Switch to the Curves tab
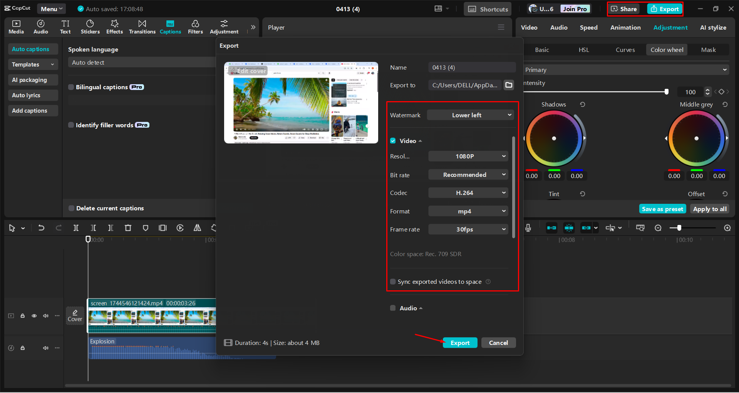The width and height of the screenshot is (739, 393). coord(625,50)
